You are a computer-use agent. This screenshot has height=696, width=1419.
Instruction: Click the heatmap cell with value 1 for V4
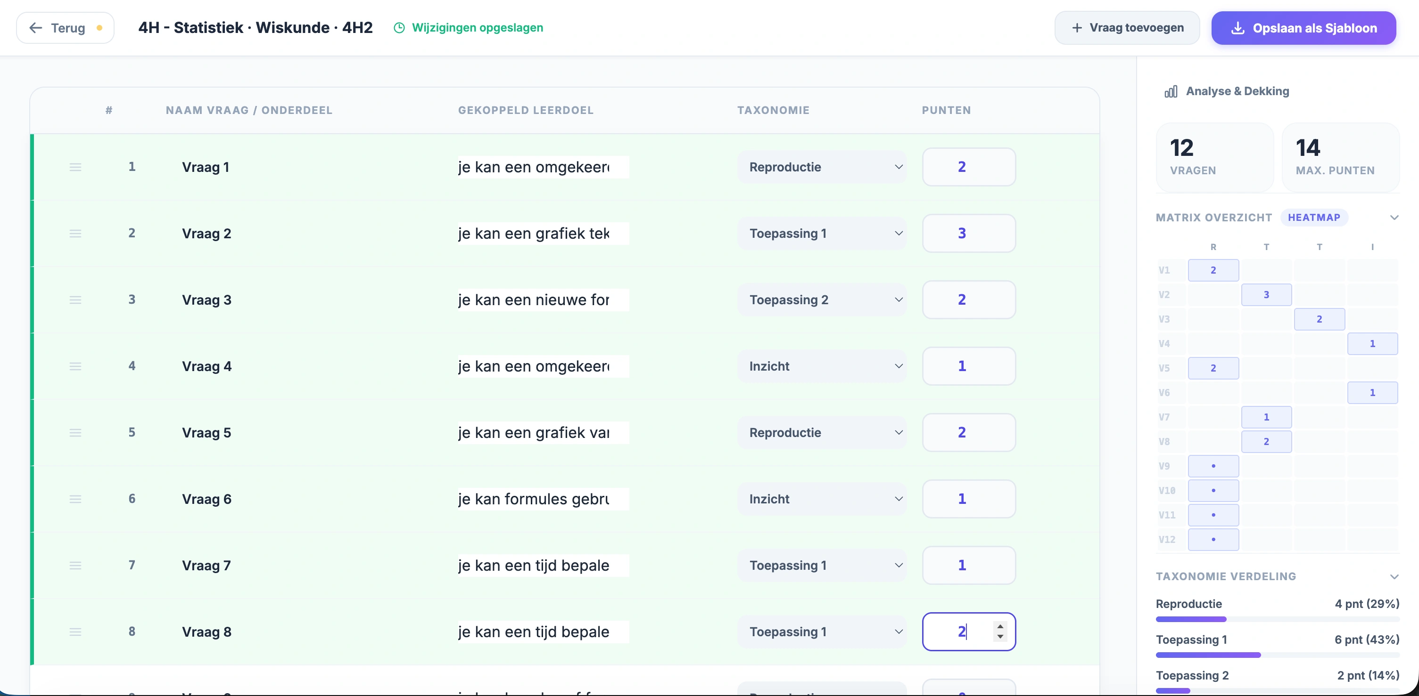pyautogui.click(x=1372, y=343)
